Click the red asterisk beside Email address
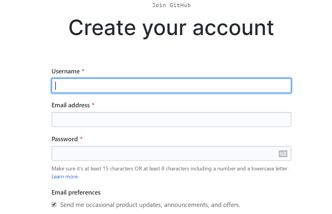 (93, 105)
